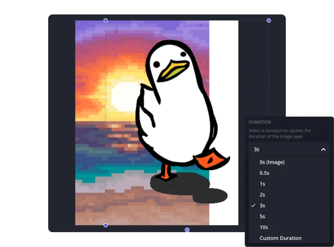Open the duration selector showing 3s
Image resolution: width=334 pixels, height=247 pixels.
(289, 149)
